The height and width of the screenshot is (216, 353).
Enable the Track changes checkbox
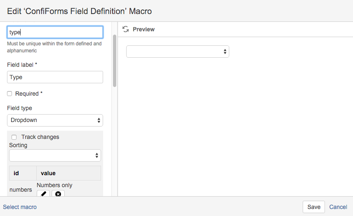click(14, 137)
